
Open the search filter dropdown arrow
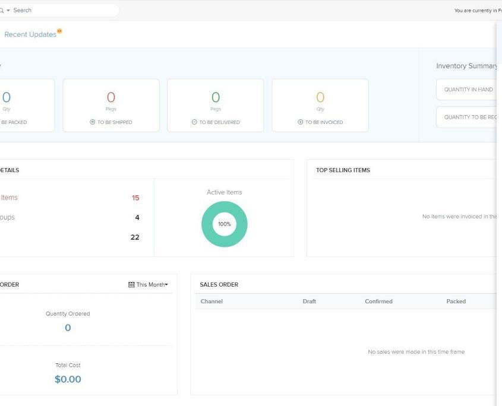point(8,11)
